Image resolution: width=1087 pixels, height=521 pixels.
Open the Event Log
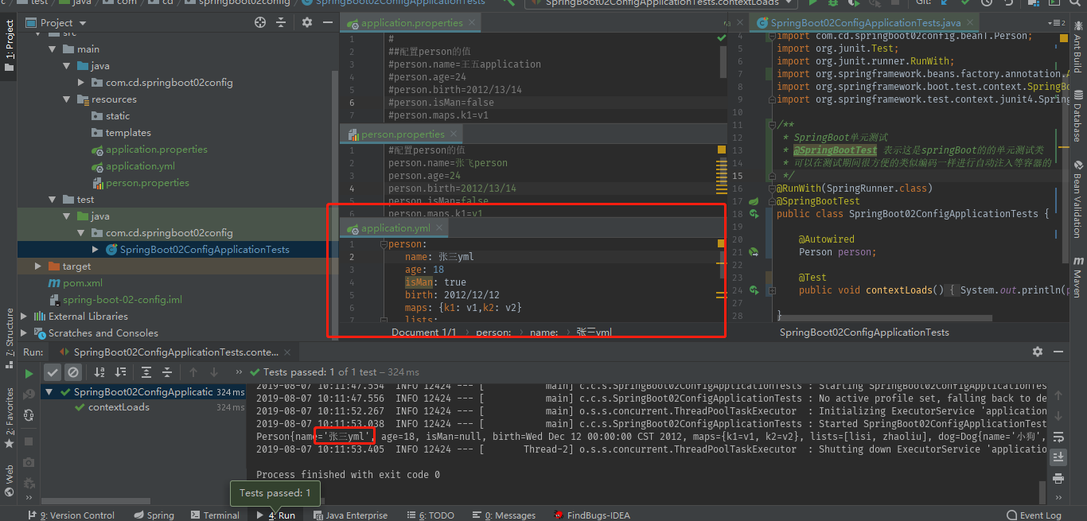tap(1034, 515)
